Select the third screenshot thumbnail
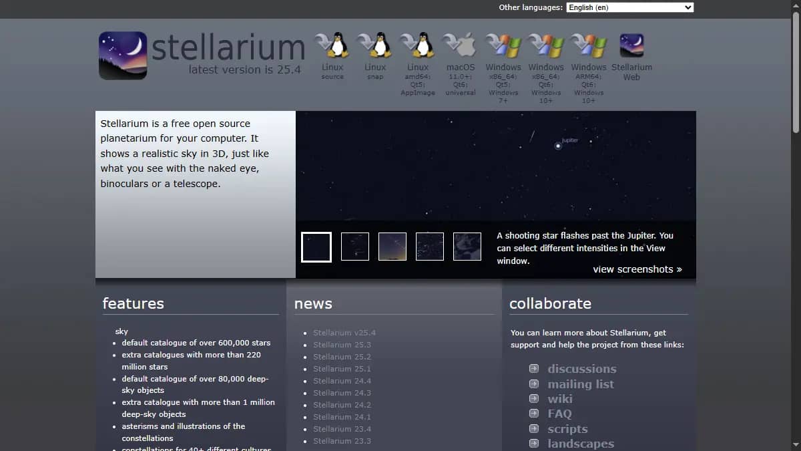Image resolution: width=801 pixels, height=451 pixels. point(392,247)
